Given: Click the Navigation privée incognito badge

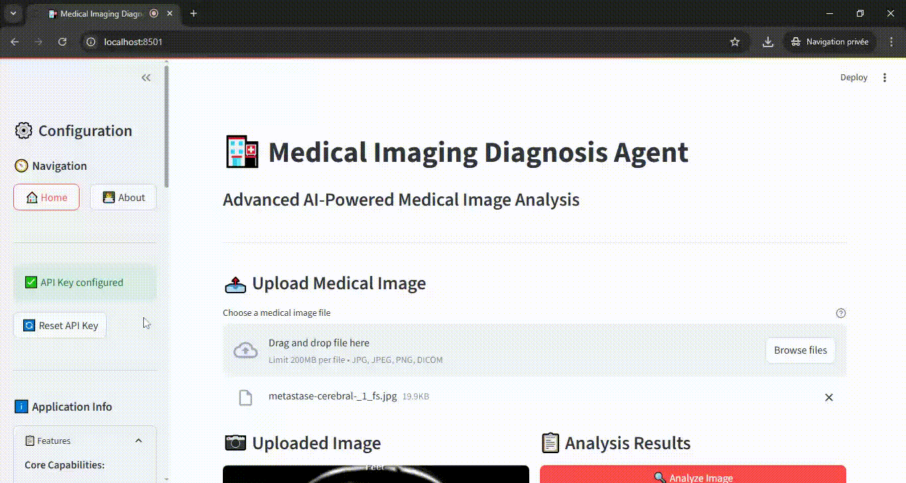Looking at the screenshot, I should click(x=830, y=42).
